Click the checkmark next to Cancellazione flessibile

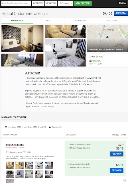pyautogui.click(x=68, y=164)
